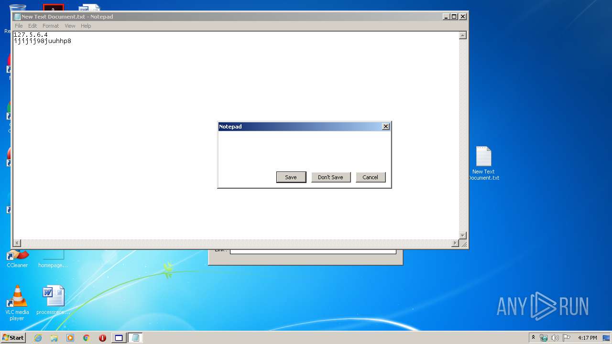
Task: Select New Text Document.txt desktop icon
Action: point(483,163)
